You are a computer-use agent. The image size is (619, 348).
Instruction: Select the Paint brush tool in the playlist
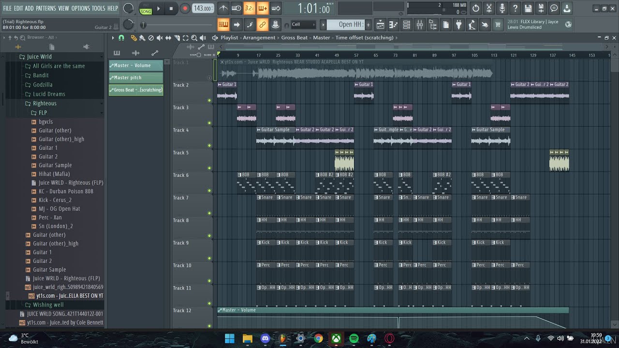coord(142,38)
